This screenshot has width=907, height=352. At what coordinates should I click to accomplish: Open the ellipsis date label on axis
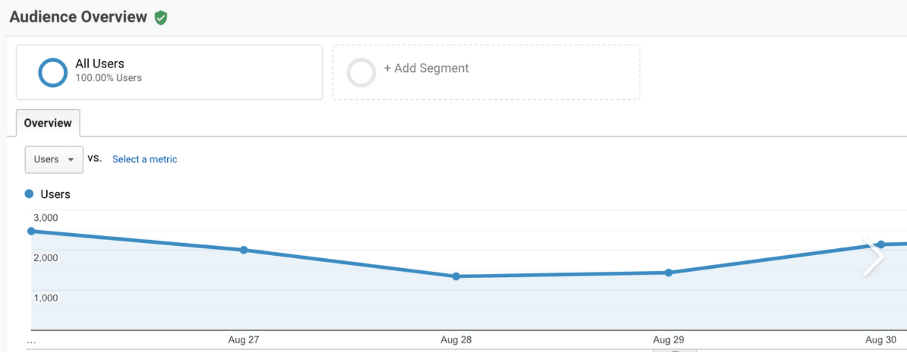(x=31, y=340)
